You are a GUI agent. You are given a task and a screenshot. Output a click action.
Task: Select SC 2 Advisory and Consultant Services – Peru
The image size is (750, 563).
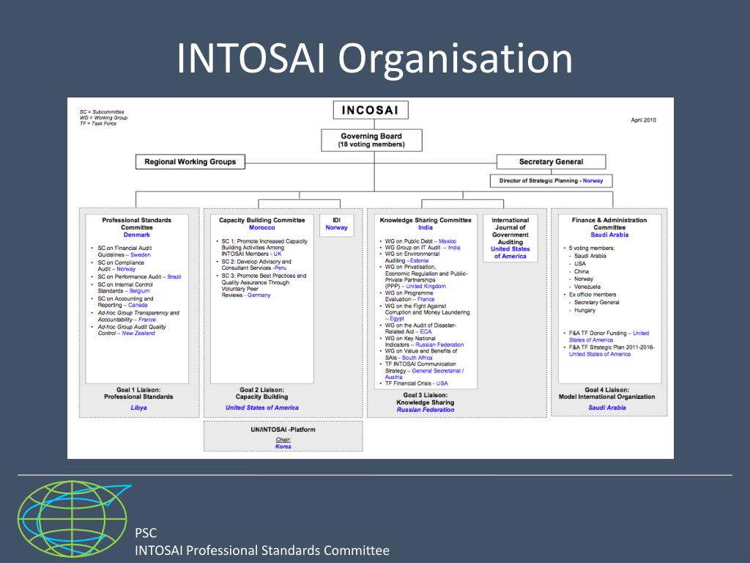tap(256, 265)
